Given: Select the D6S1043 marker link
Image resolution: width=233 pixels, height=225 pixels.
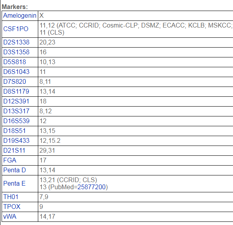Looking at the screenshot, I should point(16,72).
